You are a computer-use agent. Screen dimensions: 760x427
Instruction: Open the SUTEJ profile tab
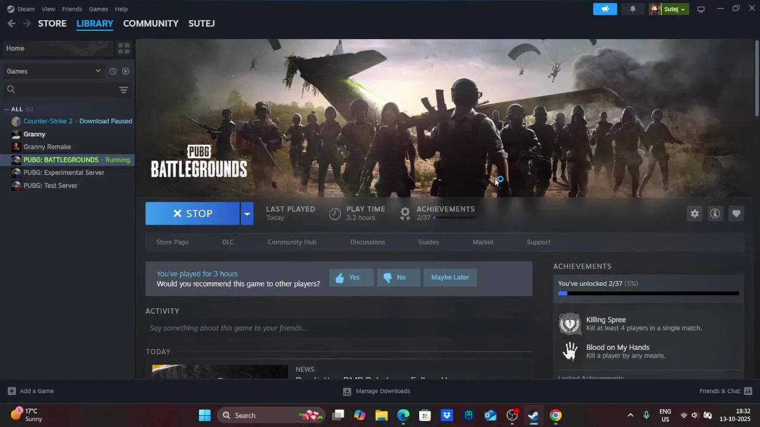point(201,23)
